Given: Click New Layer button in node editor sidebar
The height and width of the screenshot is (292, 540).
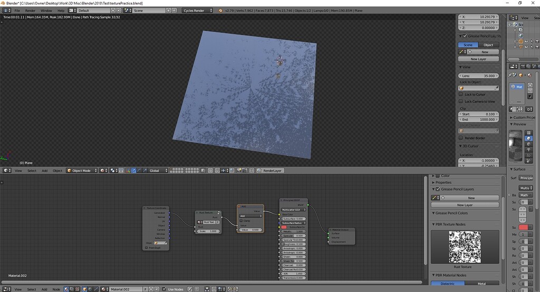Looking at the screenshot, I should (465, 205).
